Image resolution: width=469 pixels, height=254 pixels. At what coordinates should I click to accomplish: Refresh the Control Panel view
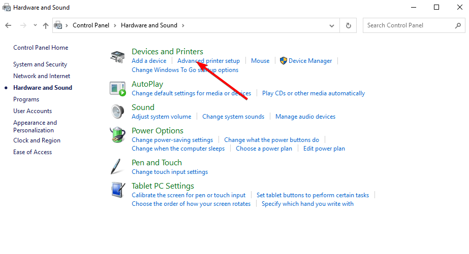click(348, 25)
